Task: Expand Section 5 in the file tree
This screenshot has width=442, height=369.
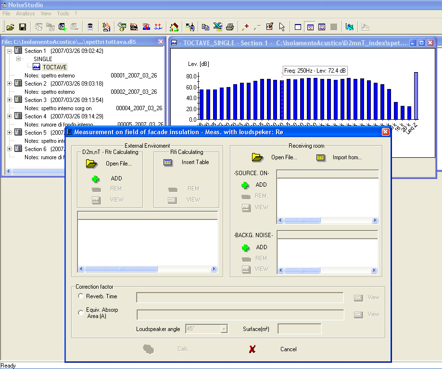Action: tap(9, 132)
